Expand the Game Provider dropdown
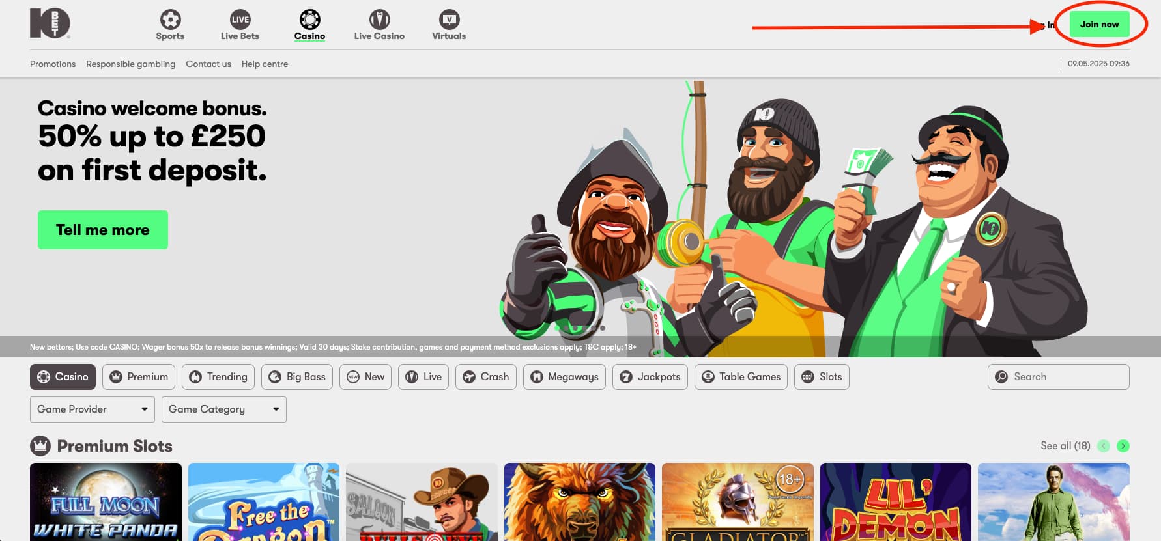 tap(93, 409)
